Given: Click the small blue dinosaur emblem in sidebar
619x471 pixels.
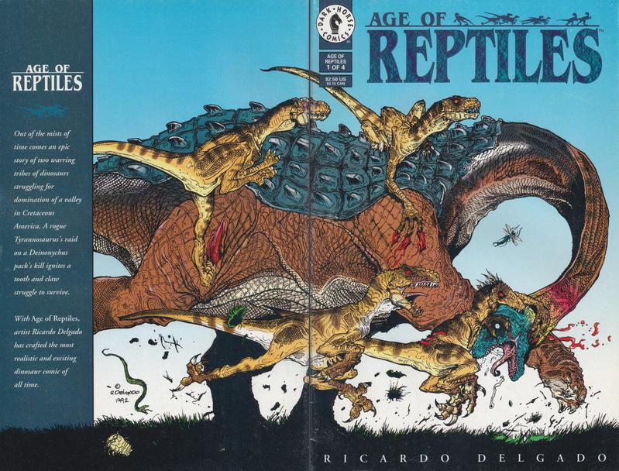Looking at the screenshot, I should click(43, 110).
